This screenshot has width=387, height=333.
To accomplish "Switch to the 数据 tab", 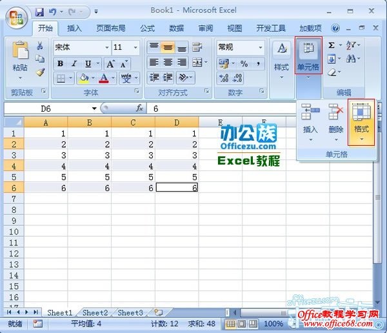I will (176, 28).
